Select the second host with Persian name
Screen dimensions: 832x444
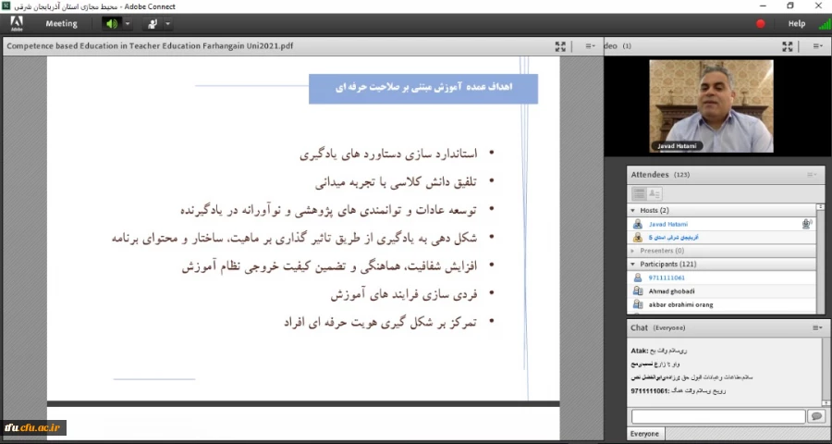coord(722,238)
